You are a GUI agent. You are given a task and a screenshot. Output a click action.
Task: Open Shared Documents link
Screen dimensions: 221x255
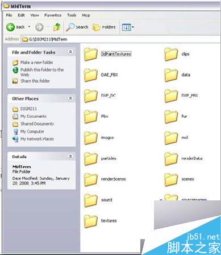pos(37,124)
